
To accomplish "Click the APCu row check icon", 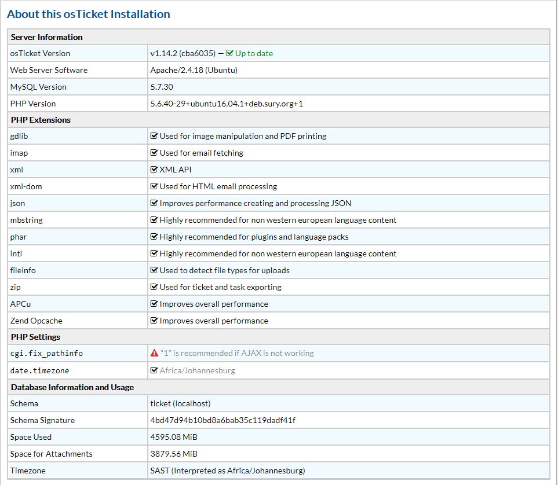I will (154, 304).
